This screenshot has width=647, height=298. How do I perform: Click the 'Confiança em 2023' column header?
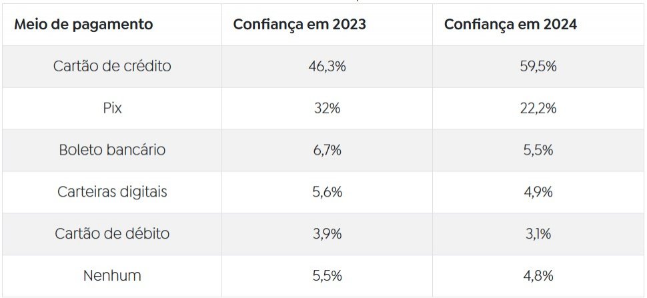point(299,25)
